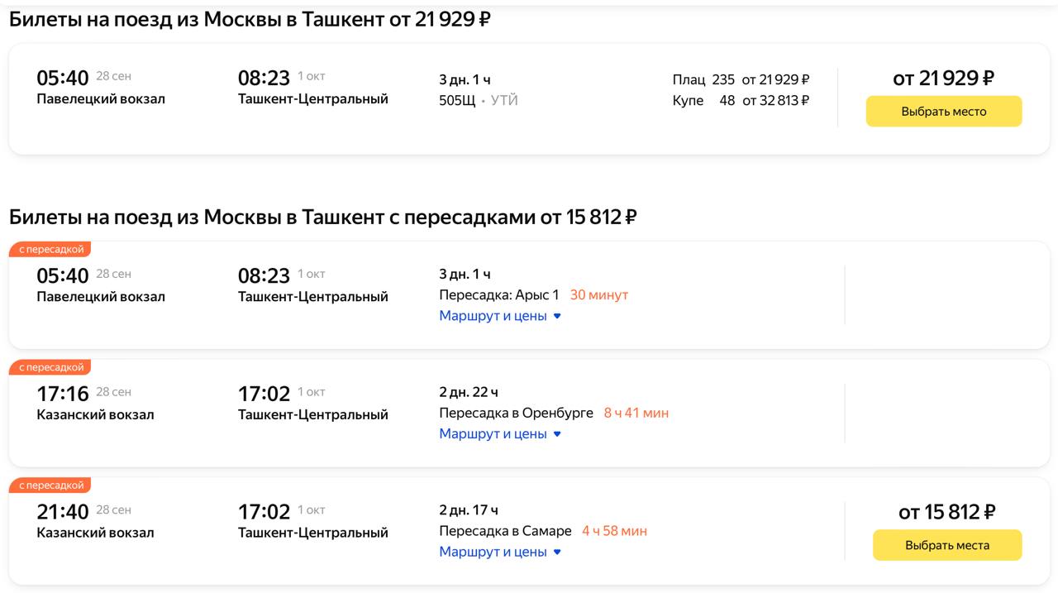Select the Купе fare from 32 813 ₽
Image resolution: width=1058 pixels, height=593 pixels.
(741, 101)
